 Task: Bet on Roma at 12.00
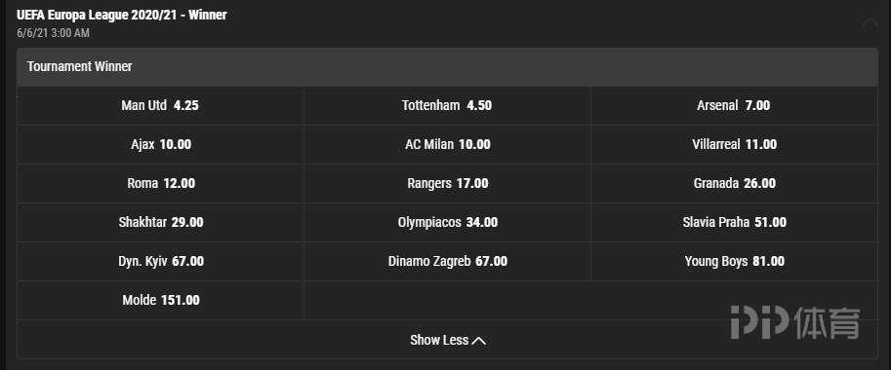pyautogui.click(x=160, y=184)
